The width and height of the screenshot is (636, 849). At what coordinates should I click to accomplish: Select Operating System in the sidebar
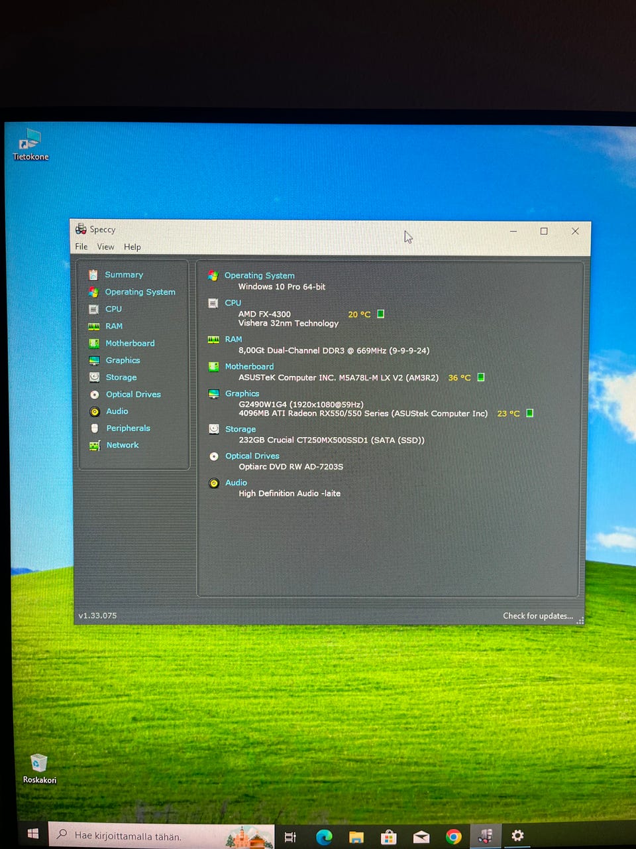pyautogui.click(x=140, y=292)
